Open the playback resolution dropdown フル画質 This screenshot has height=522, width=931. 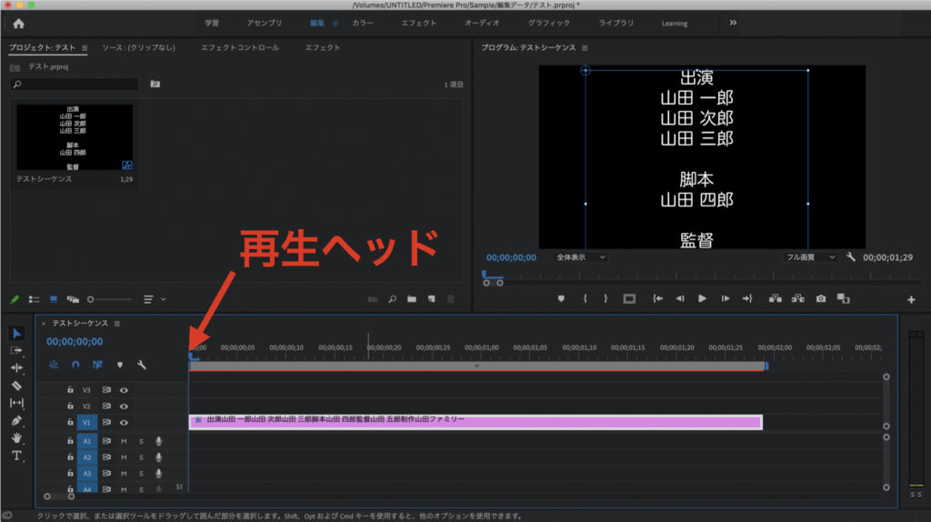[810, 257]
